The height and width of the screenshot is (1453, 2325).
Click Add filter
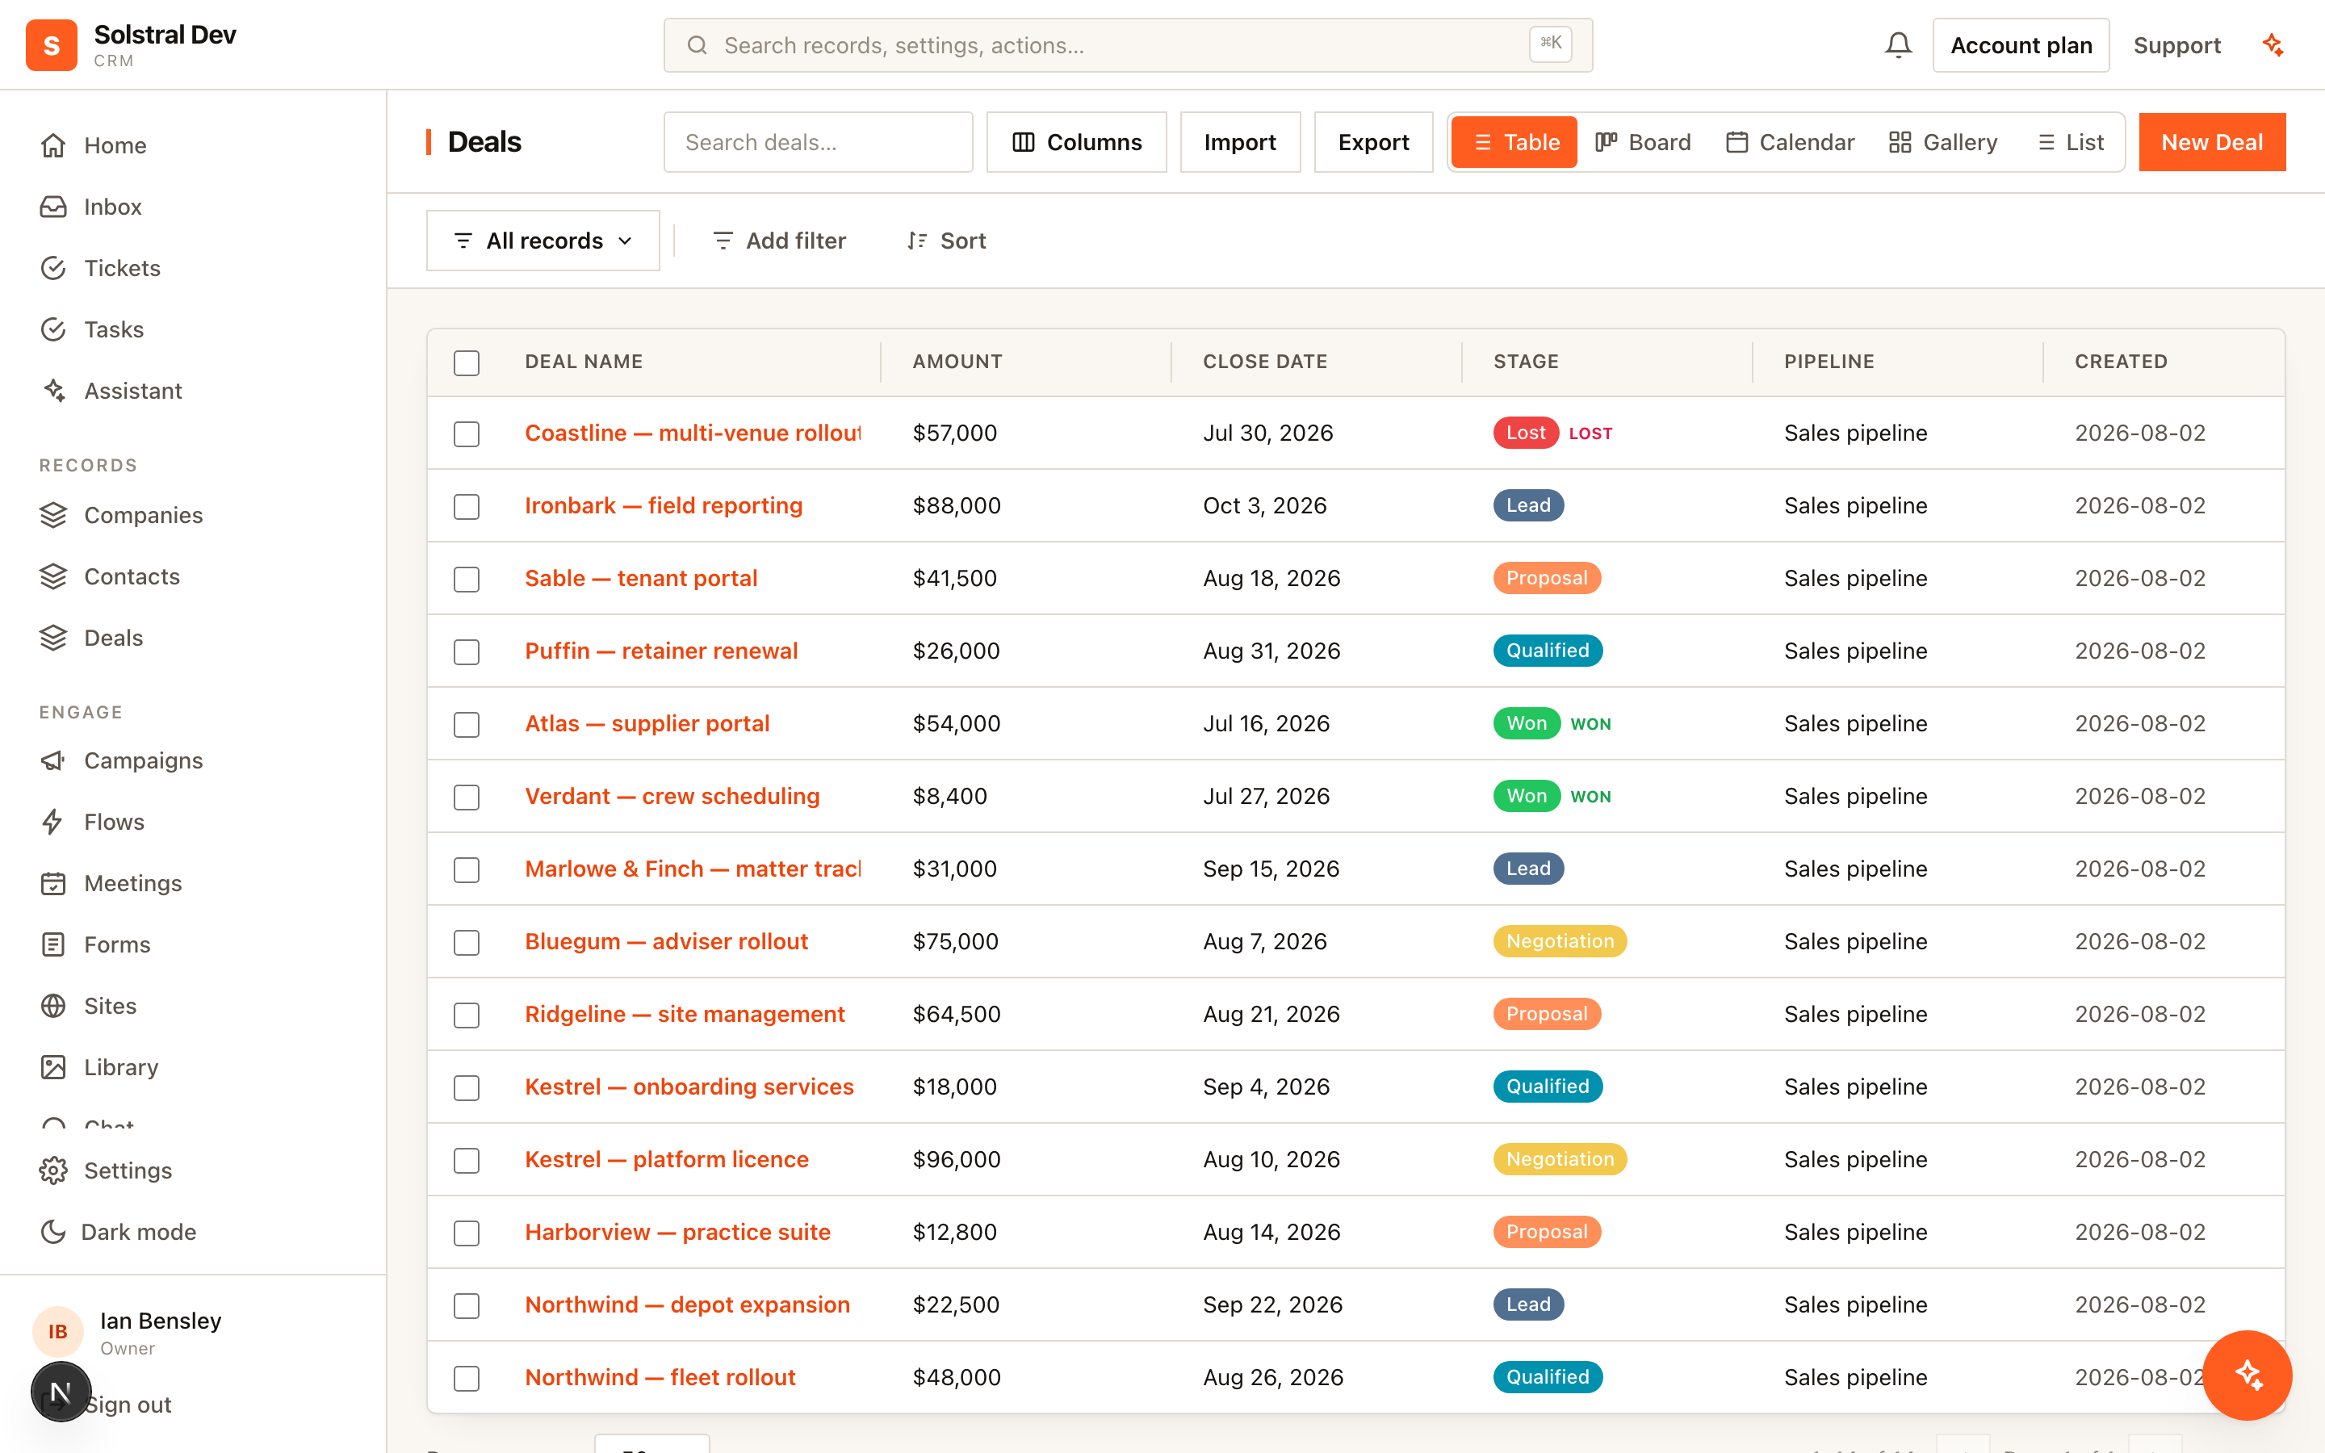(779, 241)
